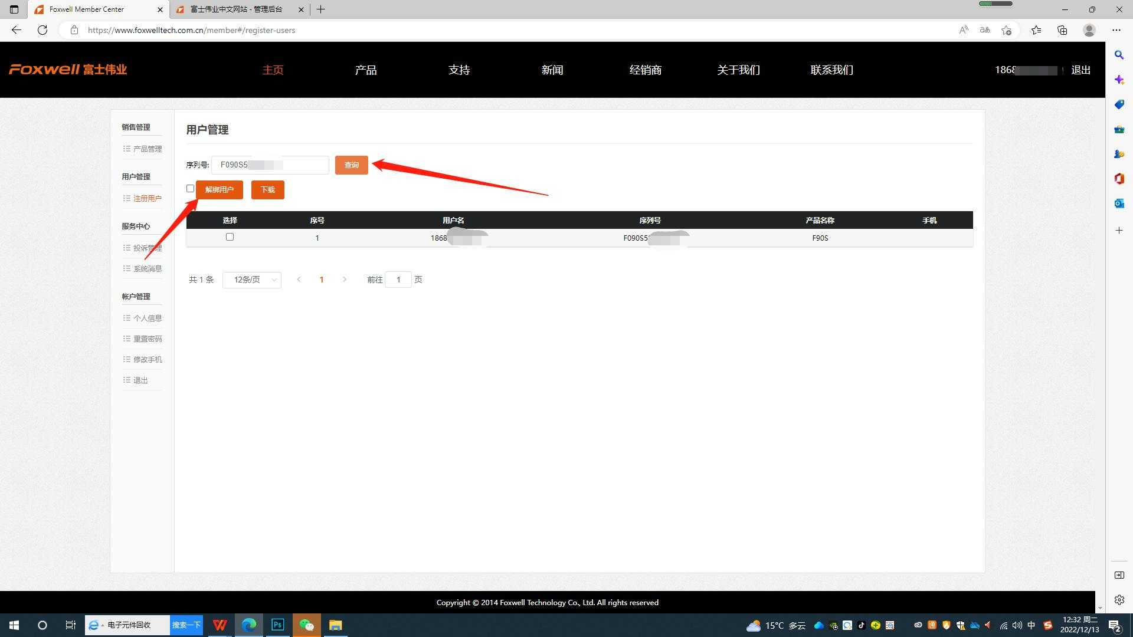Go to next page arrow in pagination
This screenshot has width=1133, height=637.
[345, 280]
